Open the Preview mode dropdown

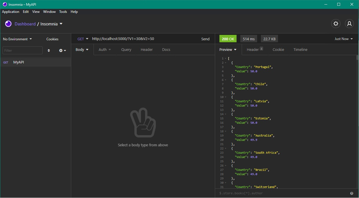coord(228,49)
